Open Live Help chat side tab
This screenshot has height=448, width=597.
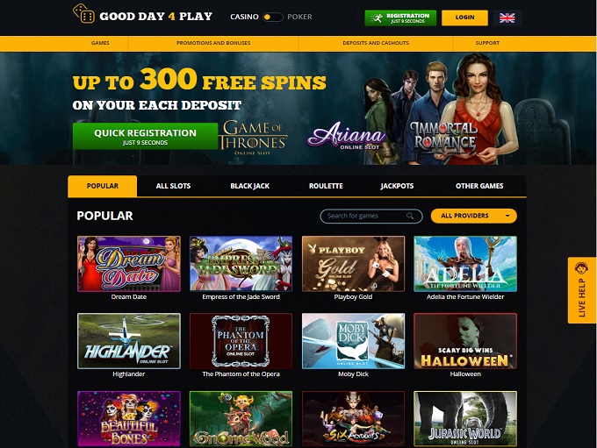tap(582, 290)
